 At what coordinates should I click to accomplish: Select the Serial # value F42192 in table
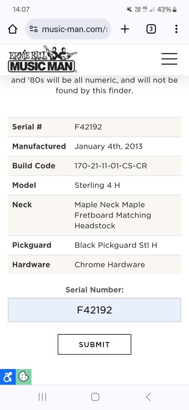click(88, 127)
